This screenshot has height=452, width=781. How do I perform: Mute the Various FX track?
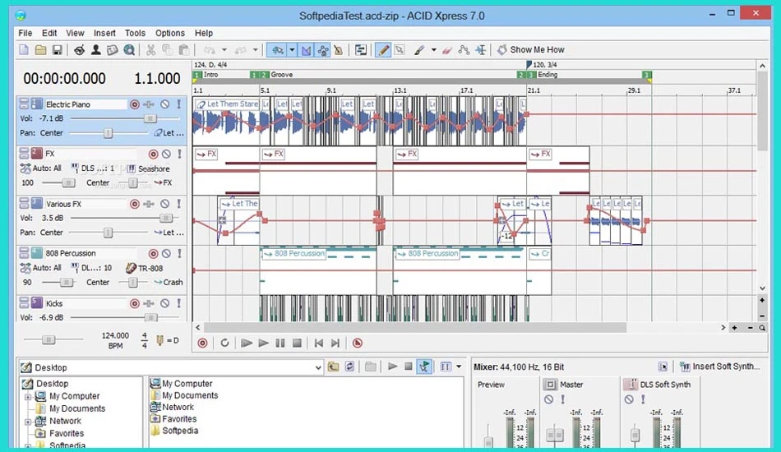tap(165, 204)
